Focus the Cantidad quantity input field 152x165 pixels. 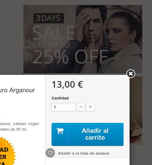click(x=64, y=107)
